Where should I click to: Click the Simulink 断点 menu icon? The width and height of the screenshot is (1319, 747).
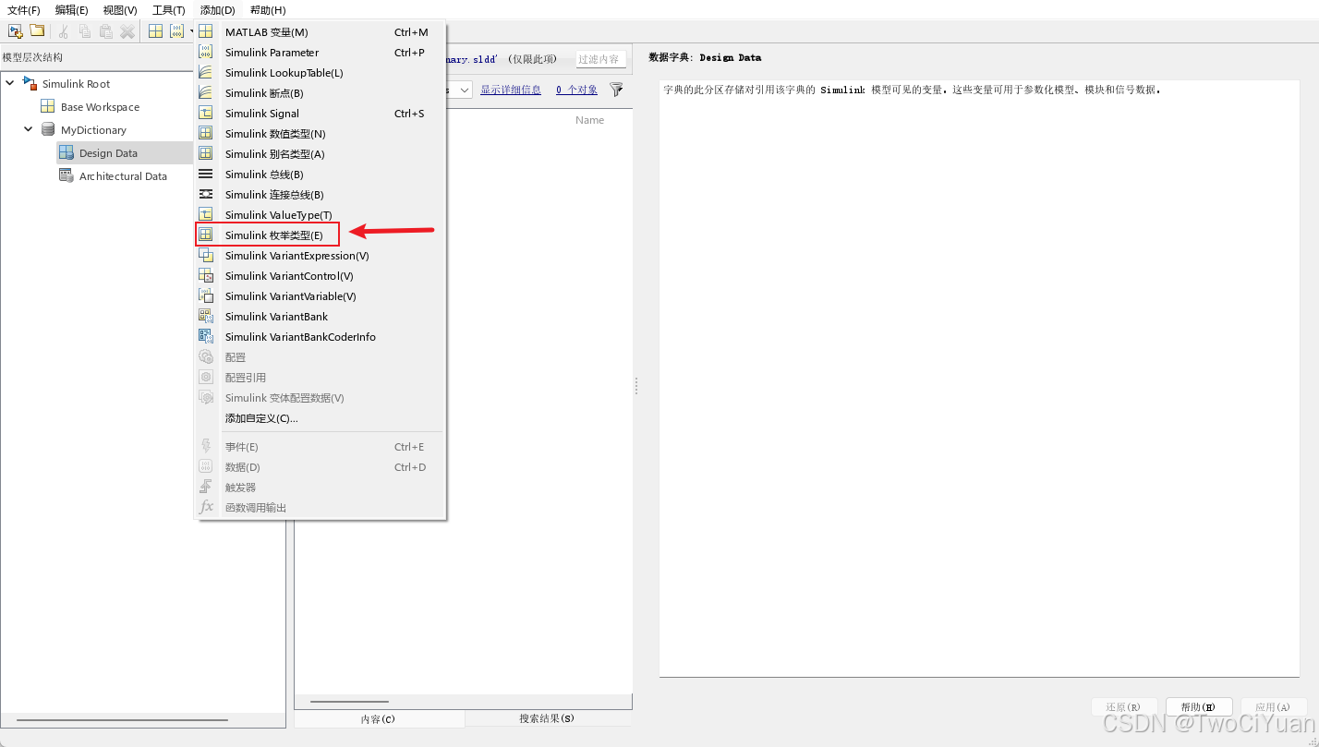206,92
